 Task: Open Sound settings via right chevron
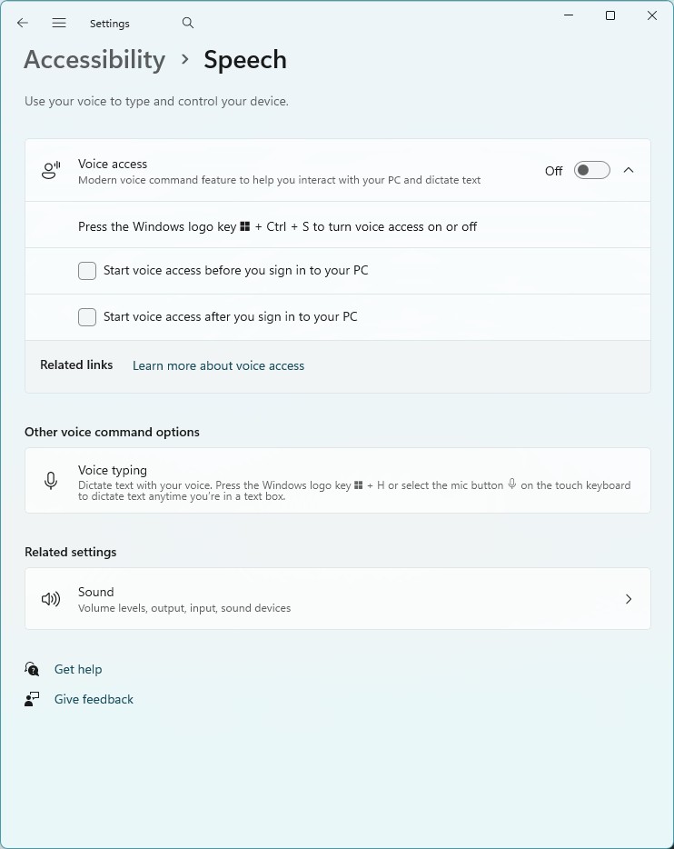tap(629, 599)
